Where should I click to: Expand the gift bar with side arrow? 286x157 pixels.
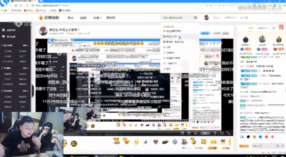click(x=230, y=142)
